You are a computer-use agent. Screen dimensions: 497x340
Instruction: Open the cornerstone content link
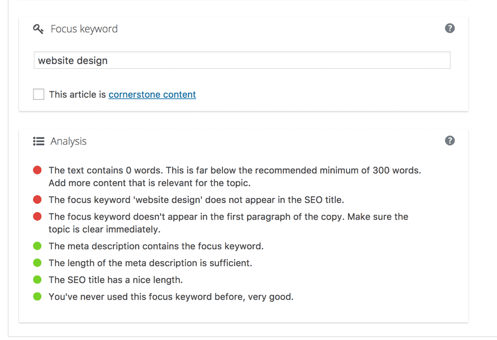pyautogui.click(x=152, y=94)
